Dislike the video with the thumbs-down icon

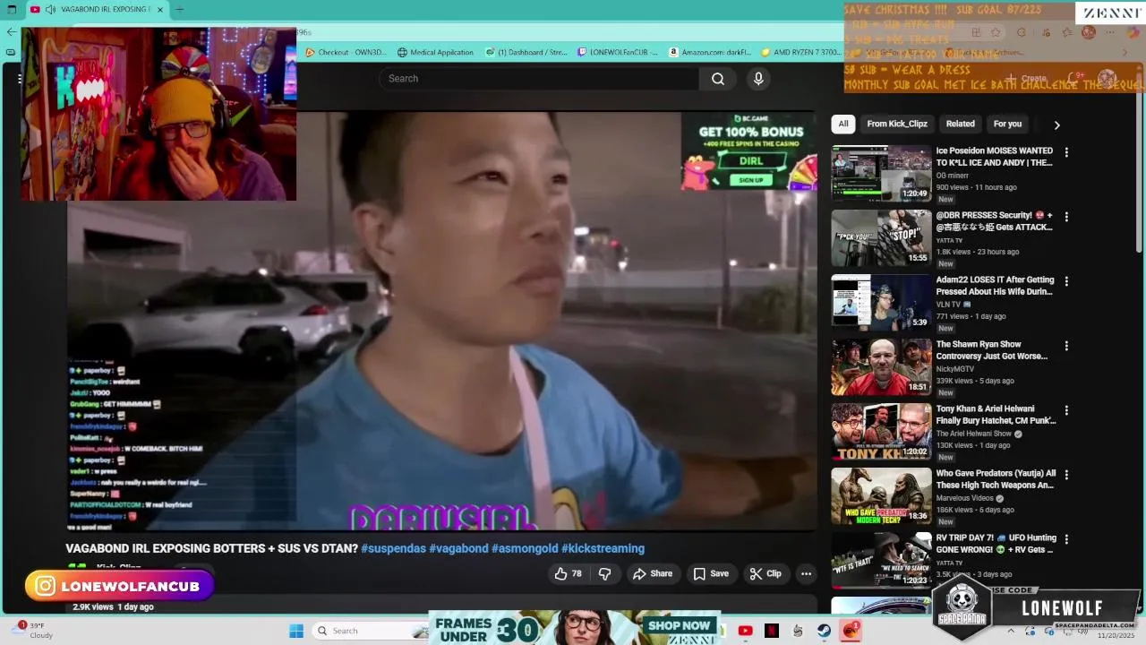point(605,573)
